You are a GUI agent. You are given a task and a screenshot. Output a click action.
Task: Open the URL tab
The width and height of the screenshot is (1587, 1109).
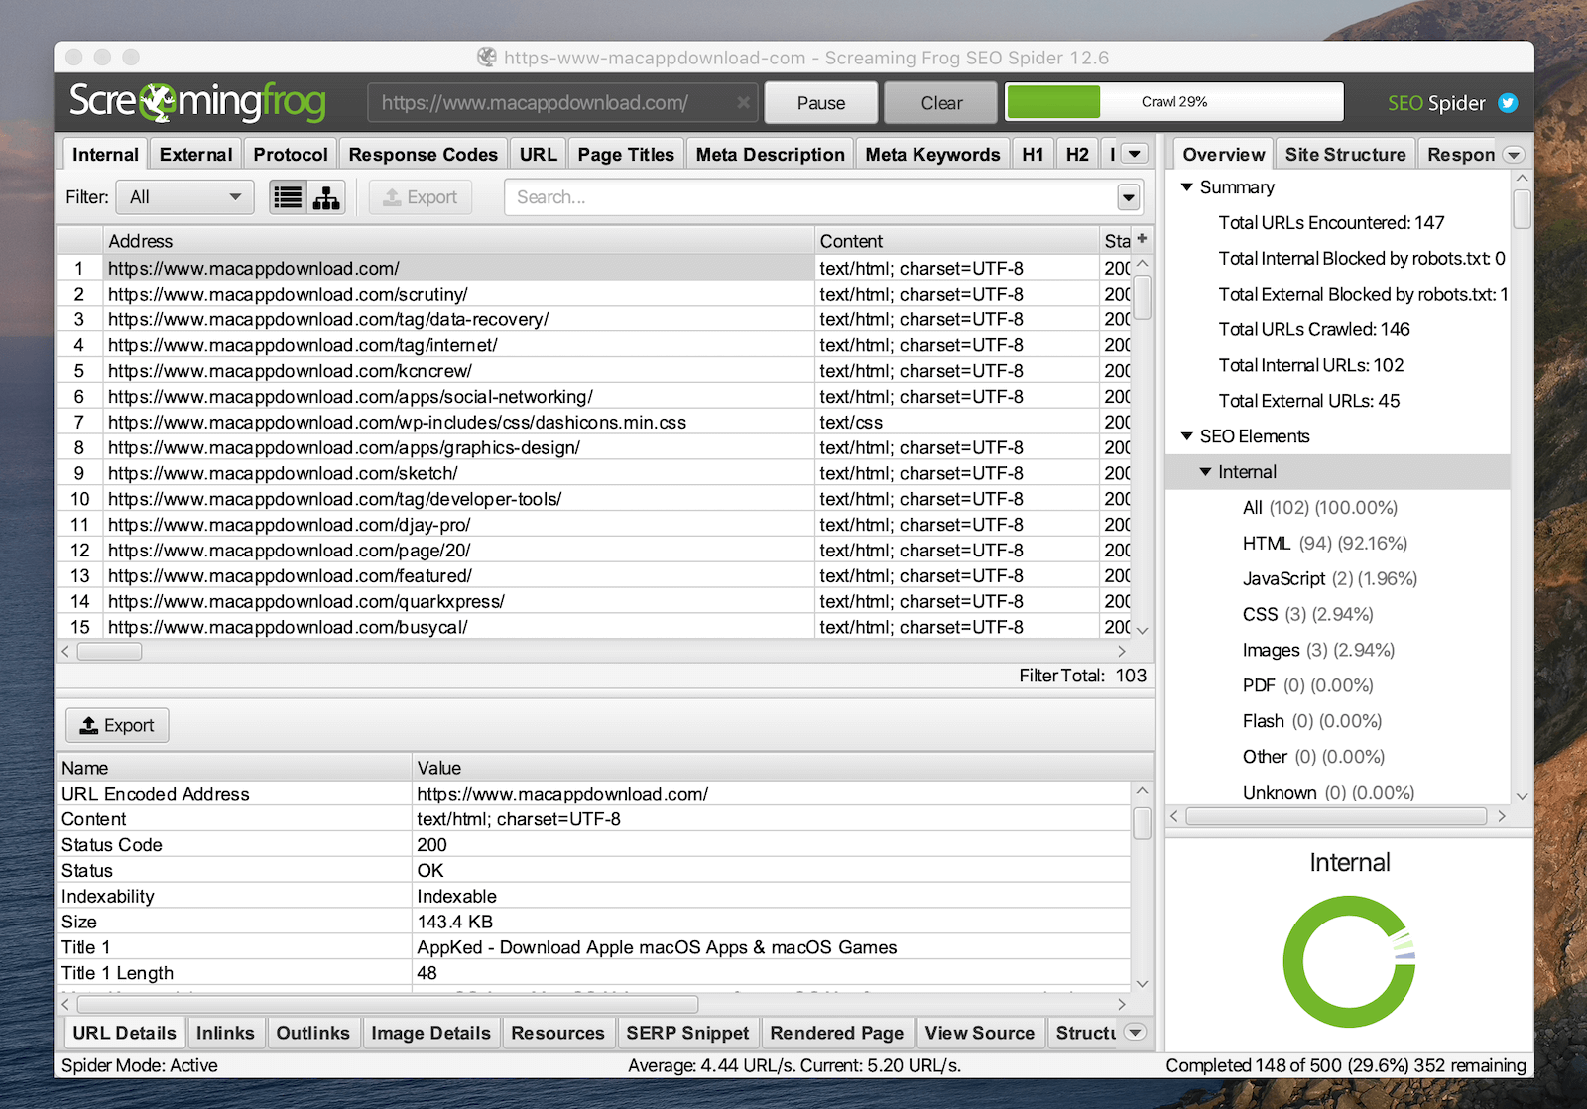click(x=538, y=154)
